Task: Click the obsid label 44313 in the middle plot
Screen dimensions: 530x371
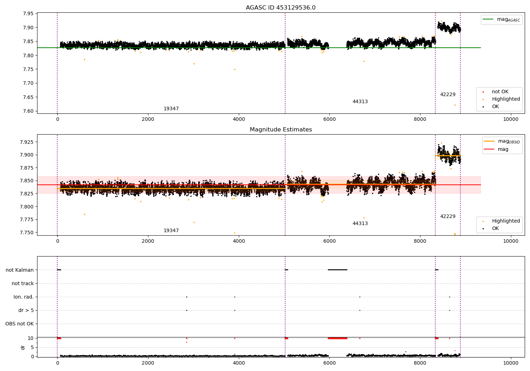Action: [x=360, y=224]
